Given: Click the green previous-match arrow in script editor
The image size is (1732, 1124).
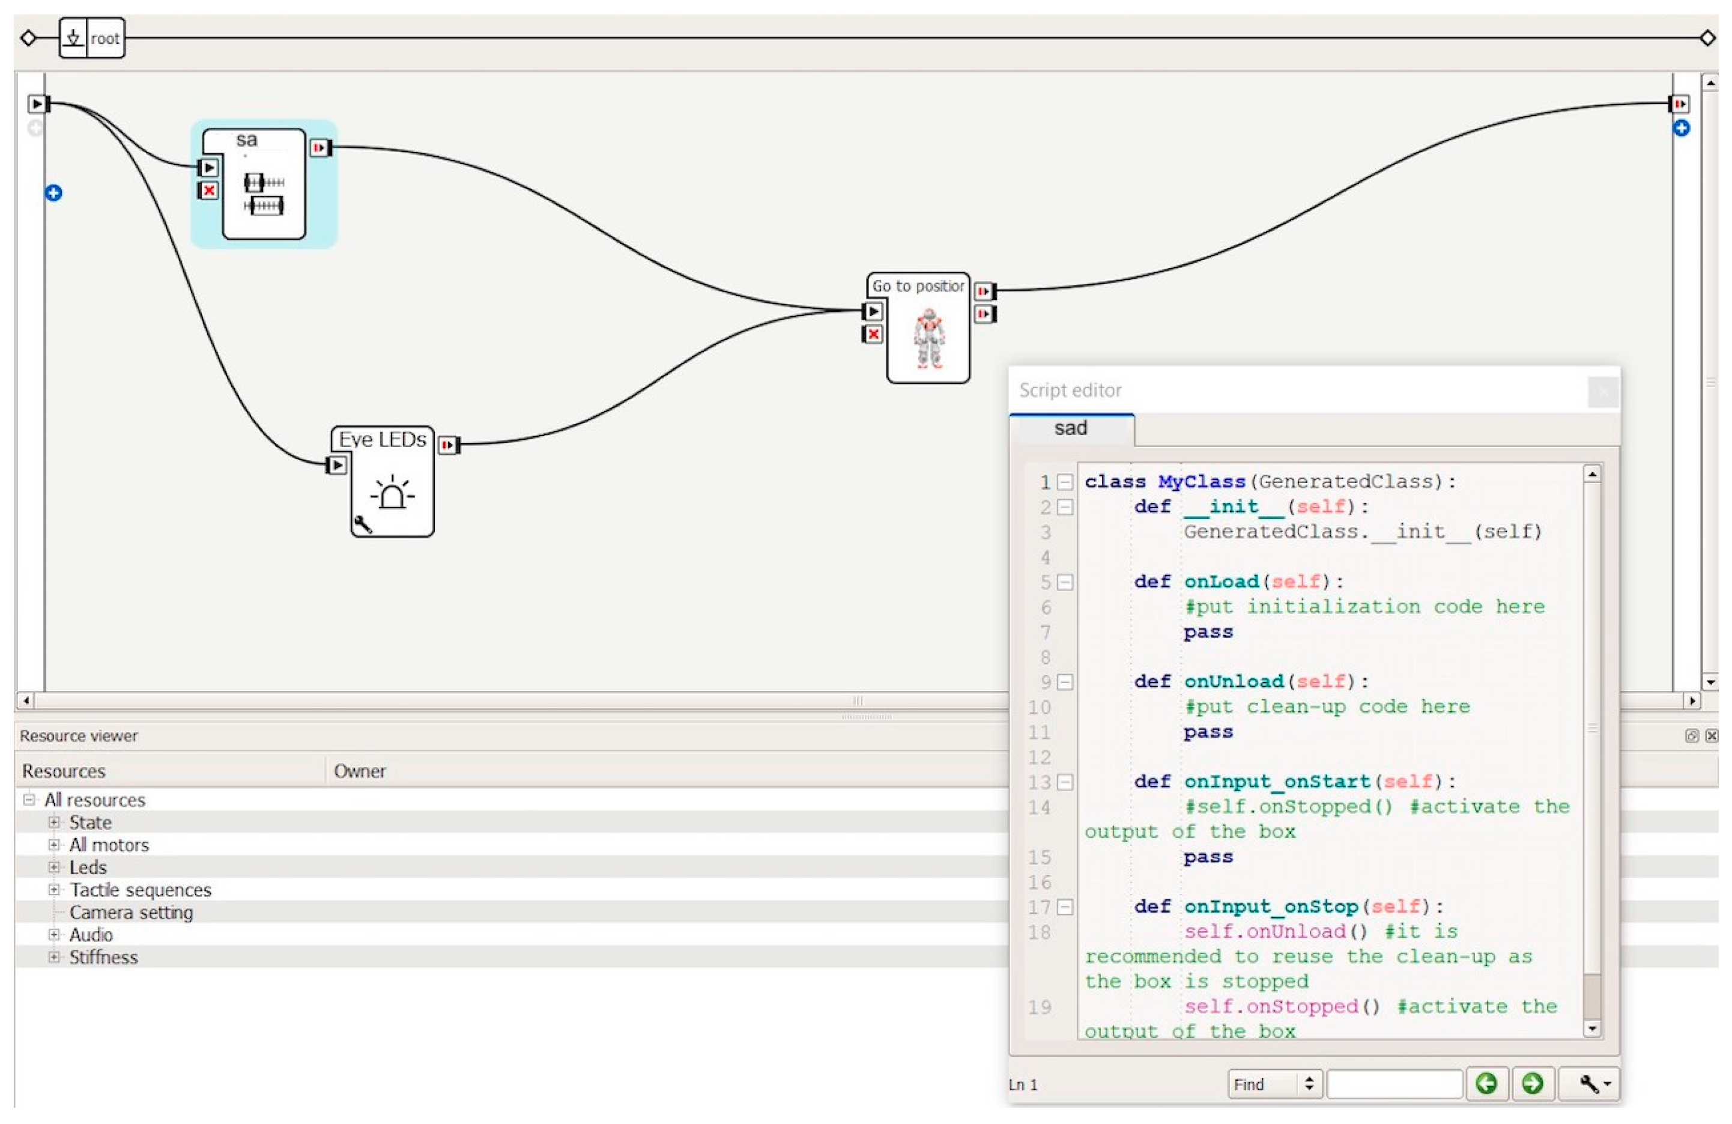Looking at the screenshot, I should click(x=1486, y=1084).
